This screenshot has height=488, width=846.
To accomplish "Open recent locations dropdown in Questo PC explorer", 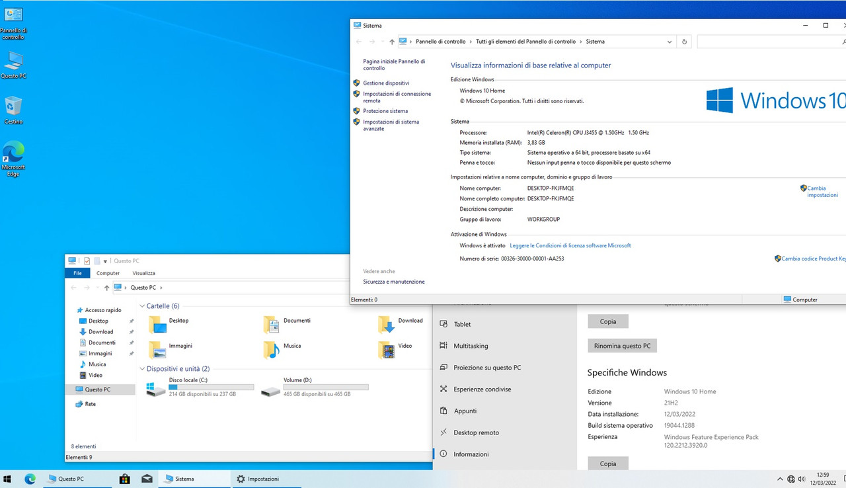I will tap(98, 288).
